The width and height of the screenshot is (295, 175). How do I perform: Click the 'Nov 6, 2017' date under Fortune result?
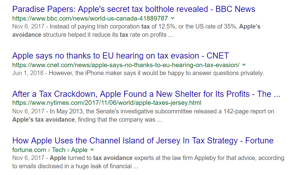[28, 158]
